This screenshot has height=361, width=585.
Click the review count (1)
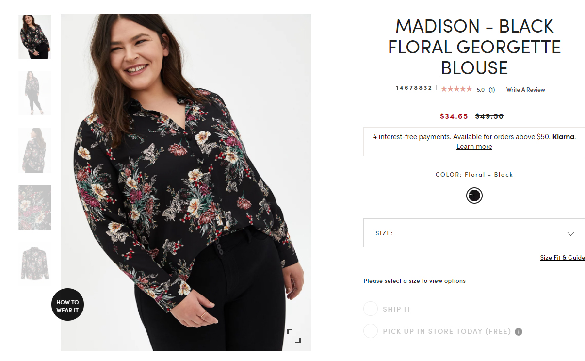click(491, 90)
